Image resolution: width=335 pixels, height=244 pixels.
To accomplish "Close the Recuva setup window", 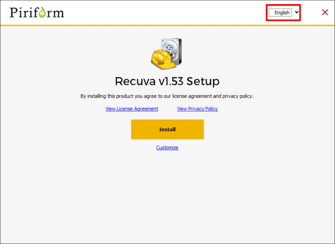I will [325, 13].
